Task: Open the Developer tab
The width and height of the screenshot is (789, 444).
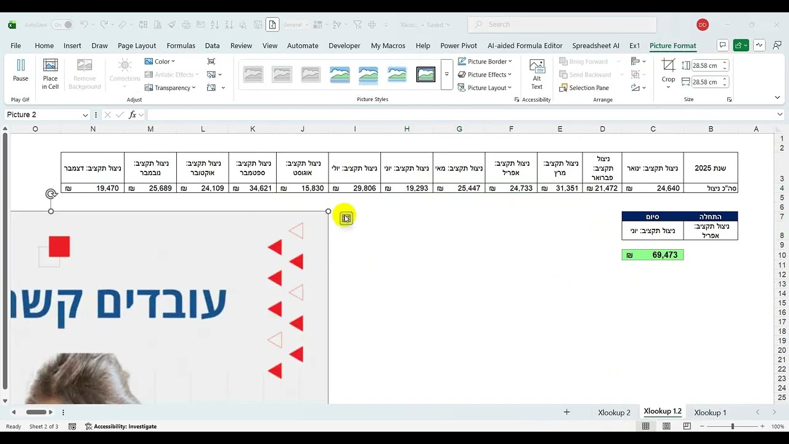Action: point(344,46)
